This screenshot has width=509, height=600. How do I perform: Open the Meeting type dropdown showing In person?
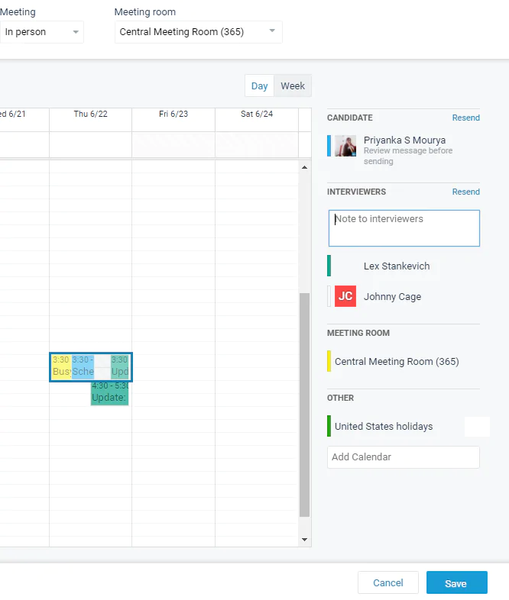tap(41, 32)
